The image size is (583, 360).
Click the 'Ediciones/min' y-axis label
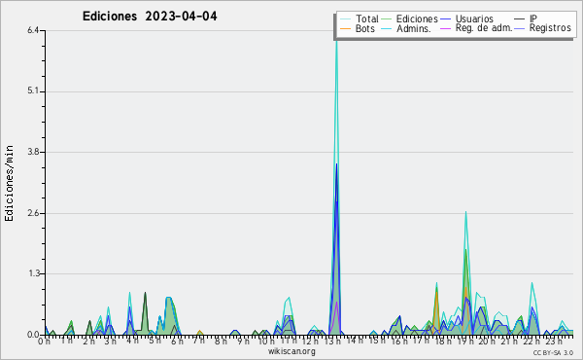9,183
